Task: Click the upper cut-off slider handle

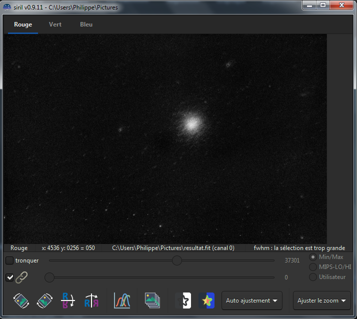Action: pyautogui.click(x=176, y=260)
